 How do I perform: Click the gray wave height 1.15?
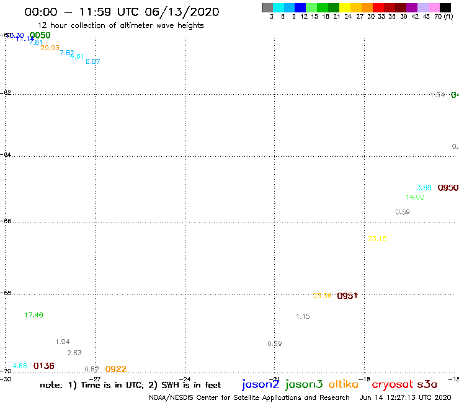(303, 316)
